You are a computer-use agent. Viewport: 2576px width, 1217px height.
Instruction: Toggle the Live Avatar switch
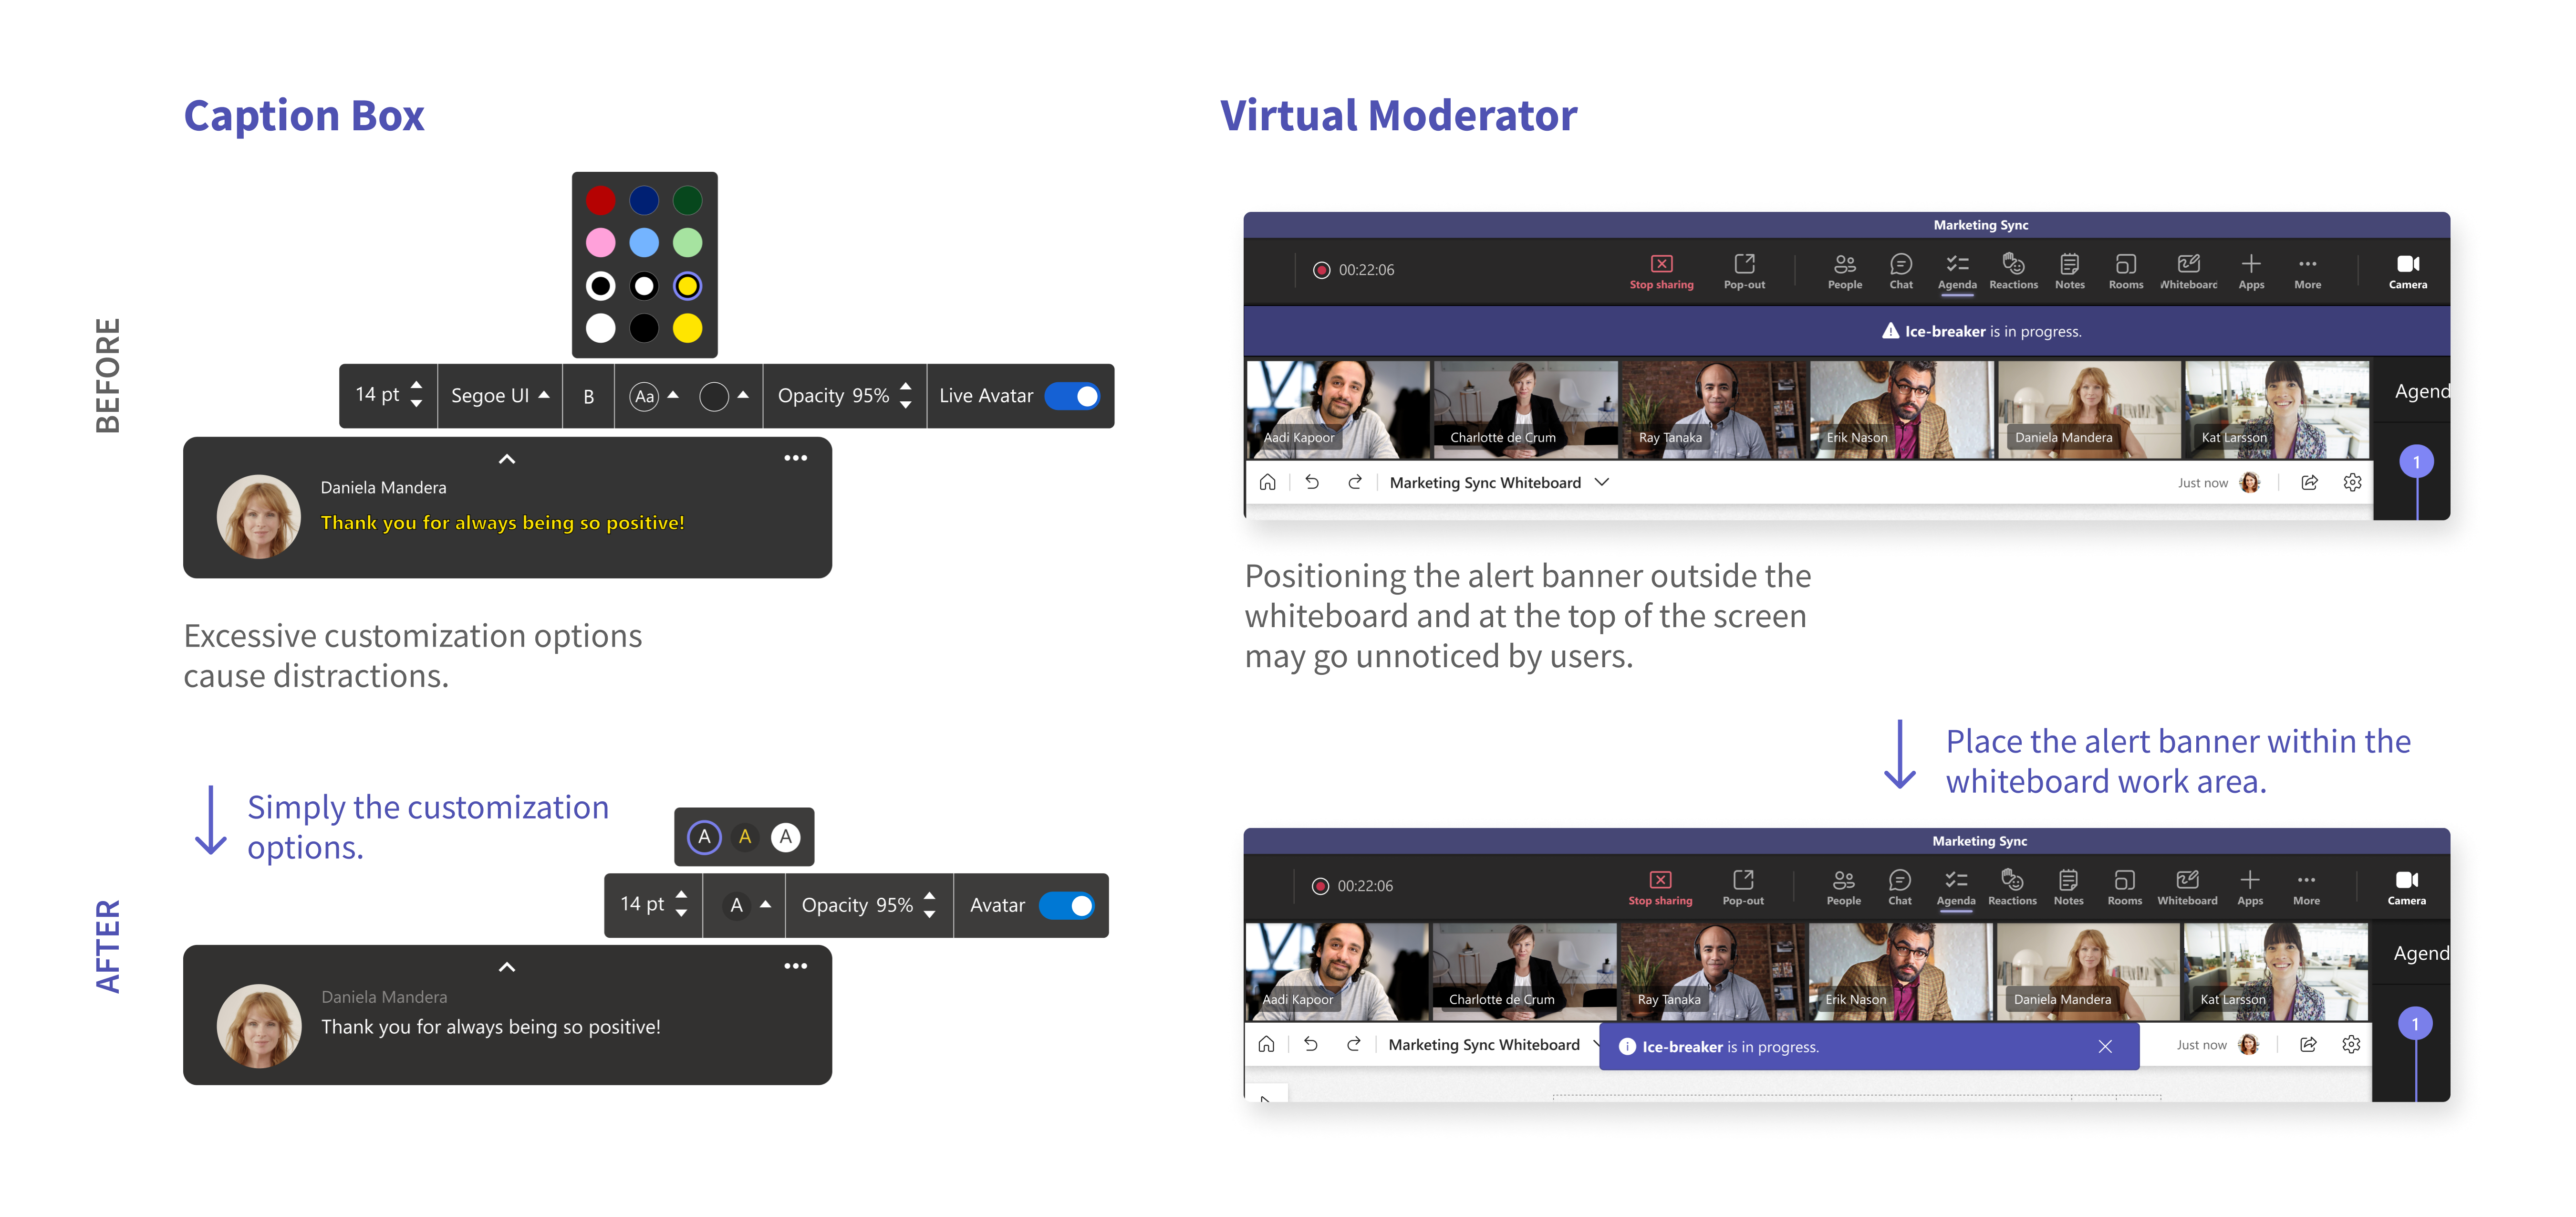[x=1073, y=396]
